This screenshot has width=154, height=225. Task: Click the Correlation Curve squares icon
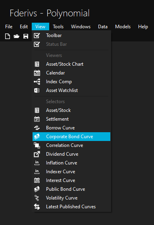[x=37, y=145]
